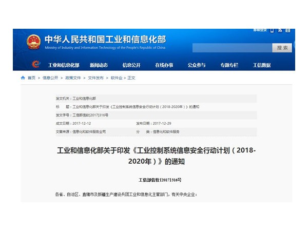
Task: Click the 标题 metadata row text
Action: click(127, 107)
